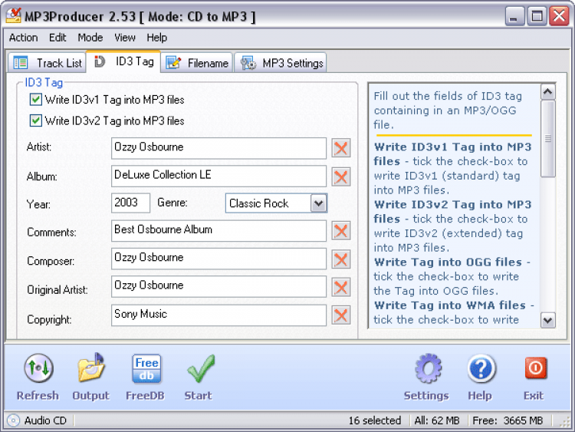The height and width of the screenshot is (432, 575).
Task: Open the Edit menu
Action: tap(58, 38)
